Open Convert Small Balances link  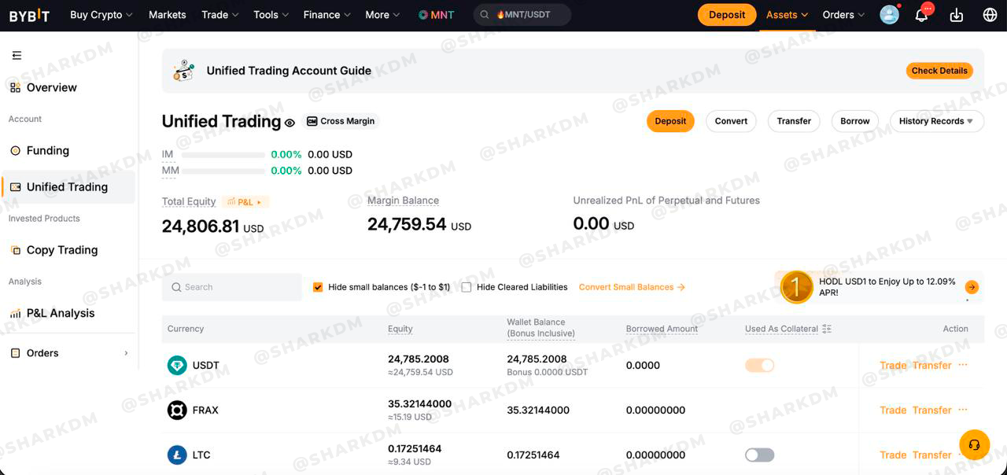pos(632,287)
